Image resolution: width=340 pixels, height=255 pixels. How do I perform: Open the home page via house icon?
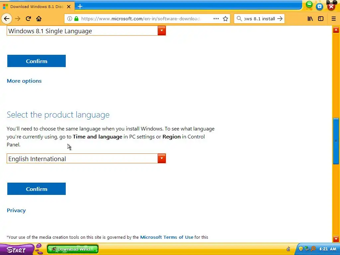[x=39, y=19]
